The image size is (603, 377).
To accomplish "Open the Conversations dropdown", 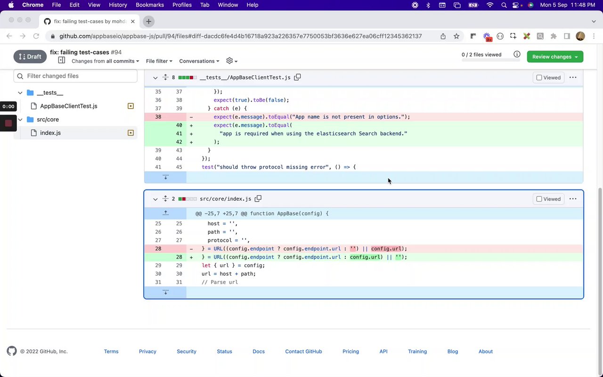I will (199, 61).
